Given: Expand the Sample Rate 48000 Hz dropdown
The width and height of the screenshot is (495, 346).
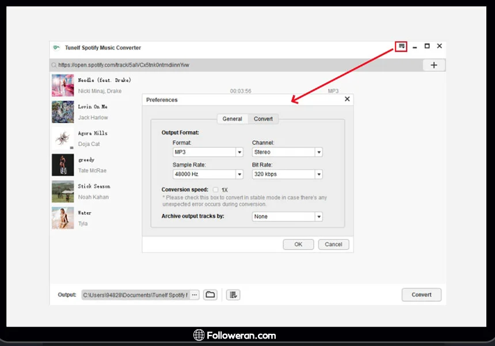Looking at the screenshot, I should tap(239, 174).
